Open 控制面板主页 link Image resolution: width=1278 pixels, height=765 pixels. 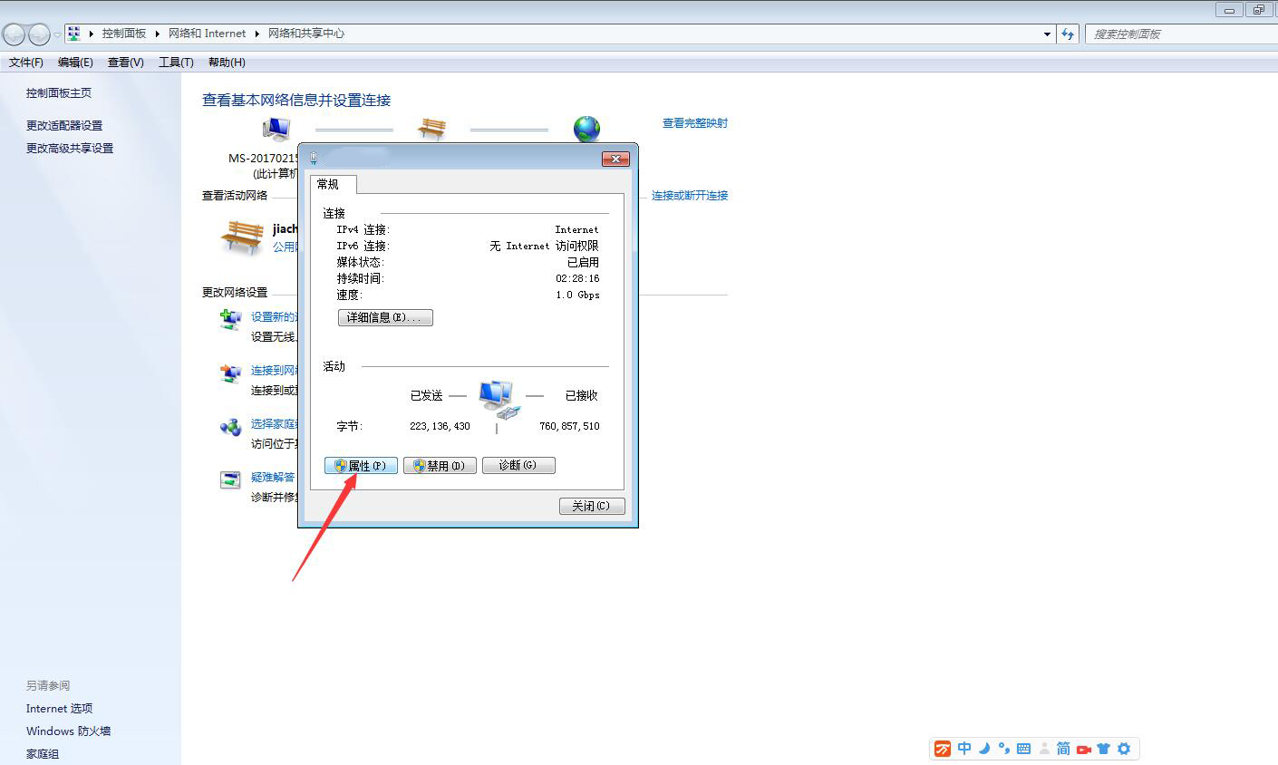(x=59, y=92)
